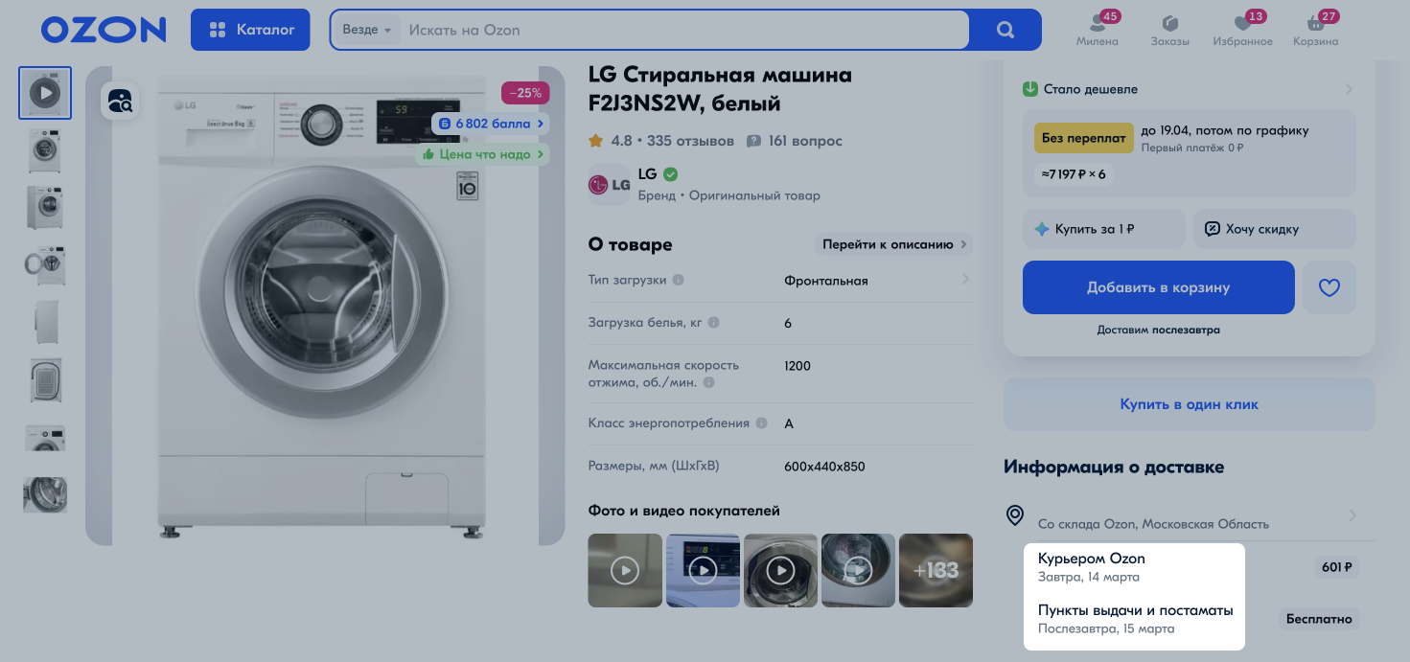Click the Бесплатно pickup price badge
The width and height of the screenshot is (1410, 662).
pos(1319,619)
